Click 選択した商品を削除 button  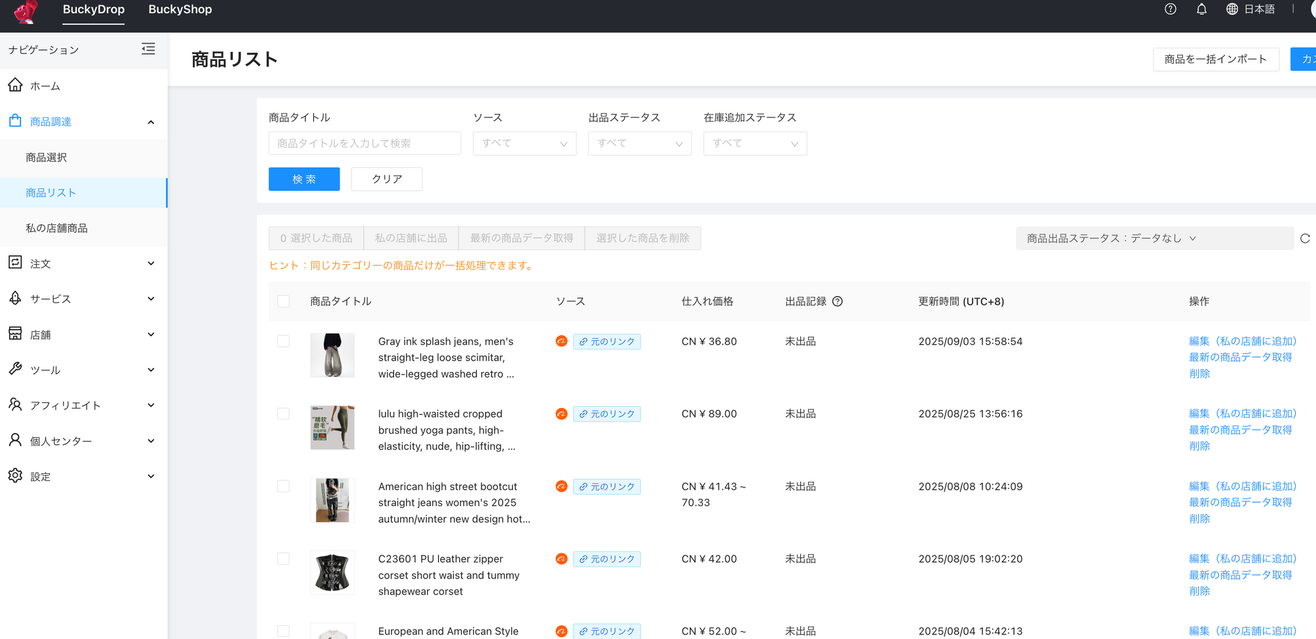coord(643,238)
